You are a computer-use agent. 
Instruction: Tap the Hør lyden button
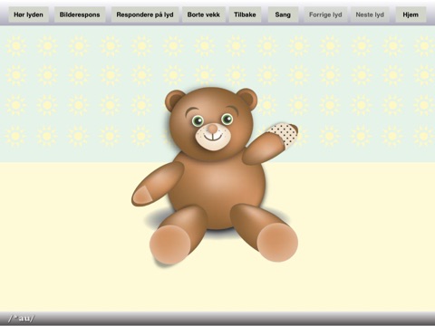tap(28, 14)
